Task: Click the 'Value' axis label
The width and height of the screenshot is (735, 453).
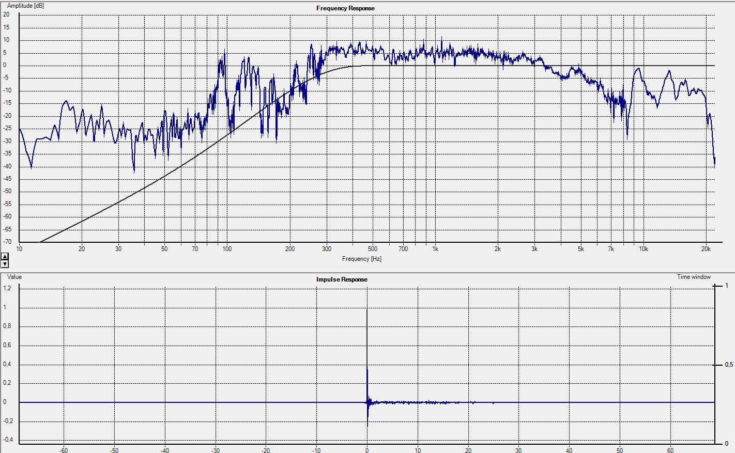Action: [14, 277]
